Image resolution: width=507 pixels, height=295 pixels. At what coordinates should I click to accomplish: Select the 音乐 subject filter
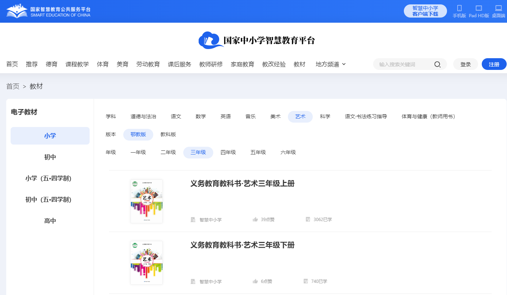(x=251, y=116)
